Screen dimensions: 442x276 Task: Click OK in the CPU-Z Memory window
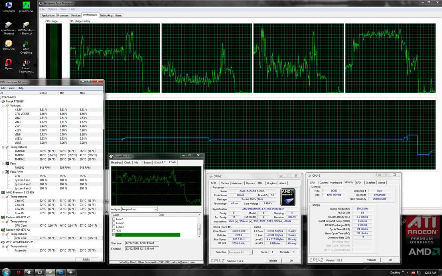click(390, 260)
